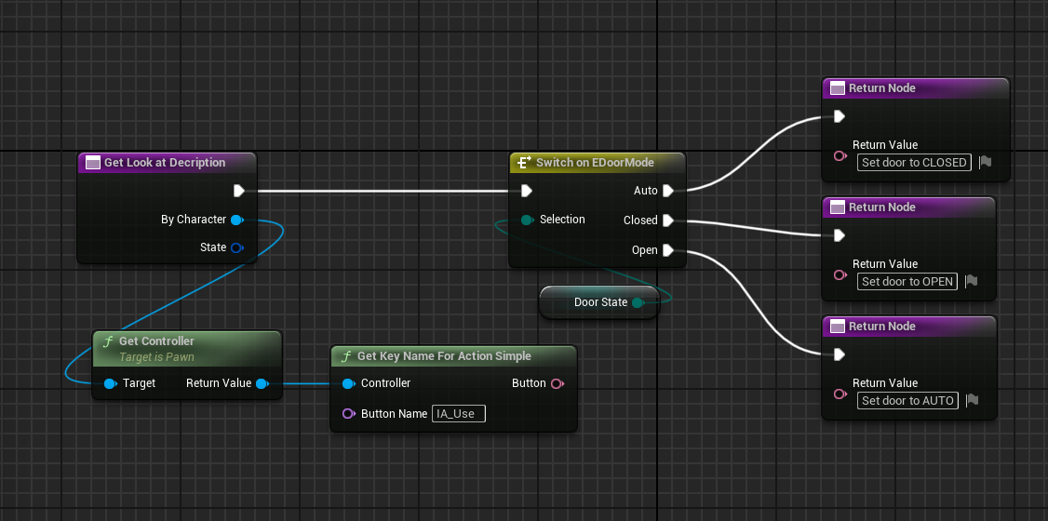The height and width of the screenshot is (521, 1048).
Task: Select header of Return Node containing Set door to CLOSED
Action: coord(916,88)
